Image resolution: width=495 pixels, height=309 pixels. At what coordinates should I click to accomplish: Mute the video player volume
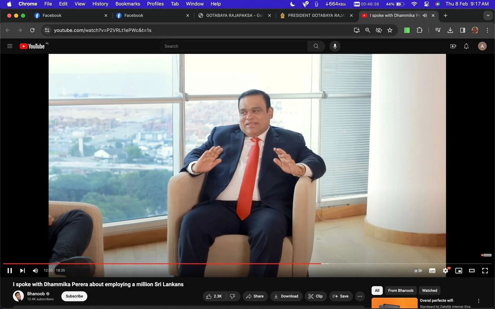(35, 271)
